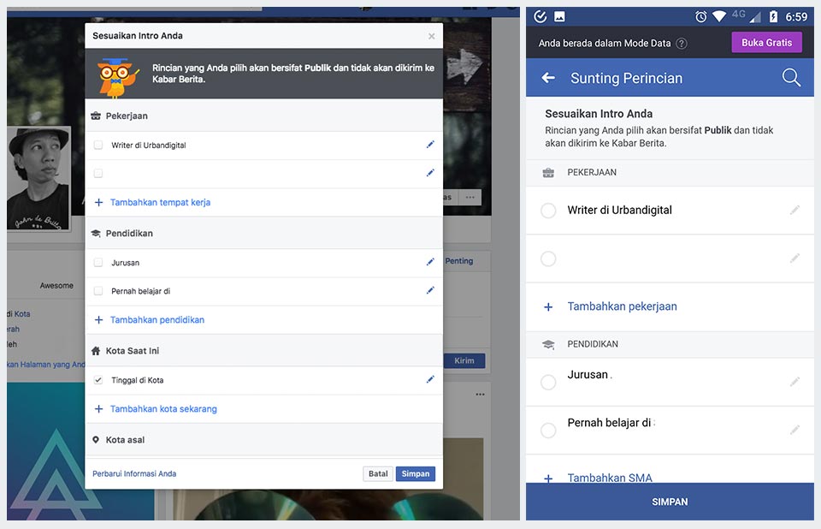Tap pencil for Pernah belajar di on mobile
This screenshot has height=529, width=821.
[x=794, y=430]
